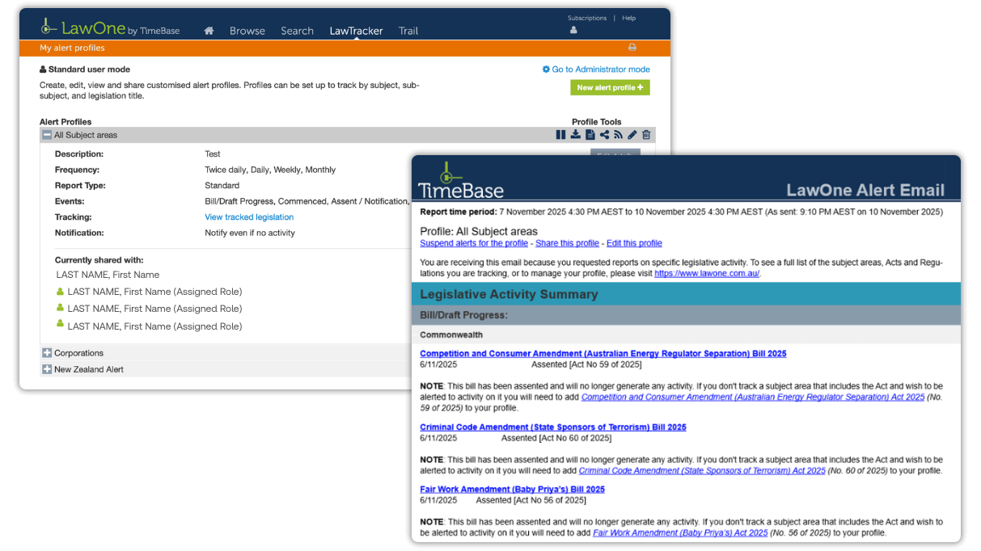Open the user account icon
Viewport: 981px width, 551px height.
pos(573,29)
